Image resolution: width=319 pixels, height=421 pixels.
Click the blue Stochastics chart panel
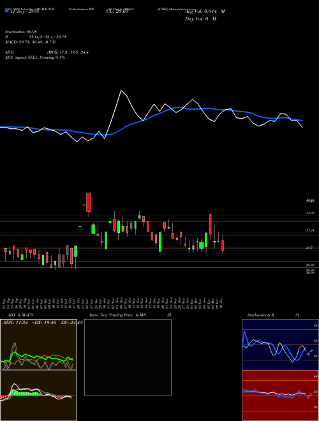(280, 344)
